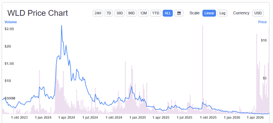Open the calendar date range picker
The image size is (273, 123).
(x=179, y=13)
